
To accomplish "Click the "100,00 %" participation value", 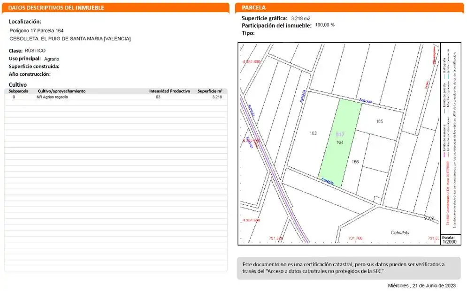I will pyautogui.click(x=325, y=25).
